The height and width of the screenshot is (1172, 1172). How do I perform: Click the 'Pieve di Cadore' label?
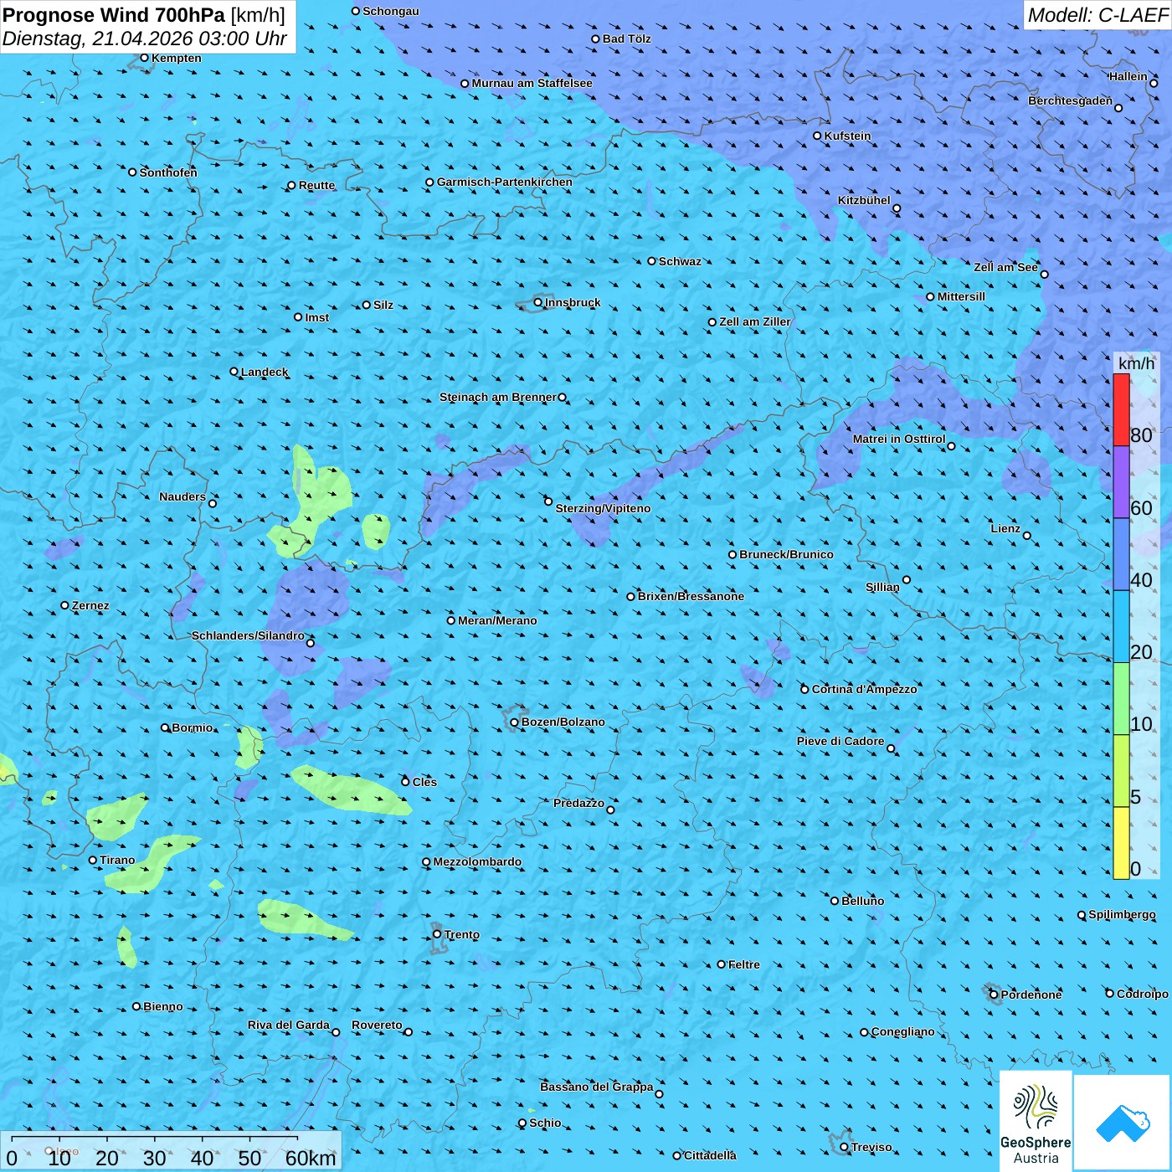[x=840, y=741]
